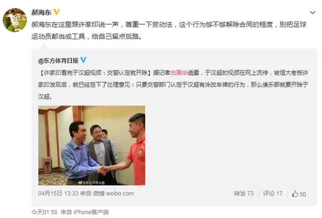
Task: Click the iPhone客户端 source link
Action: [x=91, y=212]
